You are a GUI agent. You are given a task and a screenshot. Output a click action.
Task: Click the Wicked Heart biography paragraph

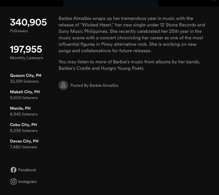click(x=132, y=34)
